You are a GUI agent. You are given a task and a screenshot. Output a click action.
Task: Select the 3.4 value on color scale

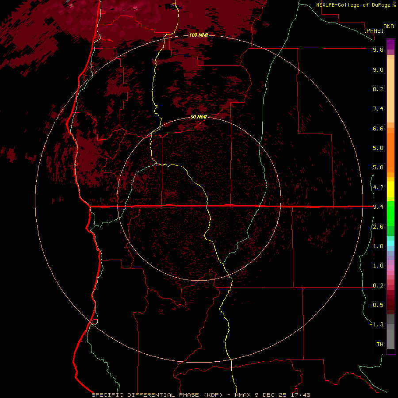(x=378, y=207)
